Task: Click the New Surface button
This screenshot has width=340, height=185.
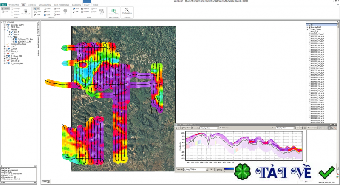Action: pos(312,128)
